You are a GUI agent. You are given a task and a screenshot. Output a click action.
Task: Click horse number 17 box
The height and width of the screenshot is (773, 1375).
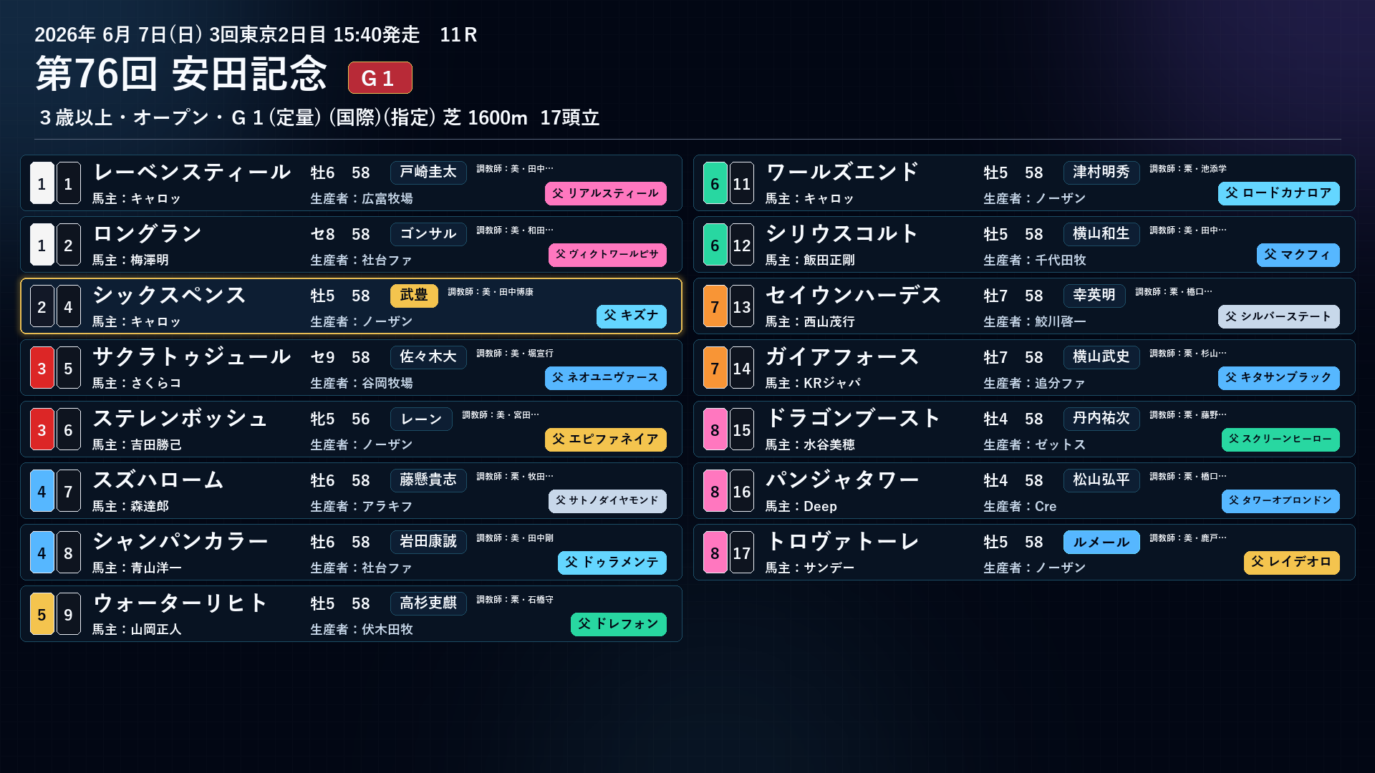pos(741,553)
